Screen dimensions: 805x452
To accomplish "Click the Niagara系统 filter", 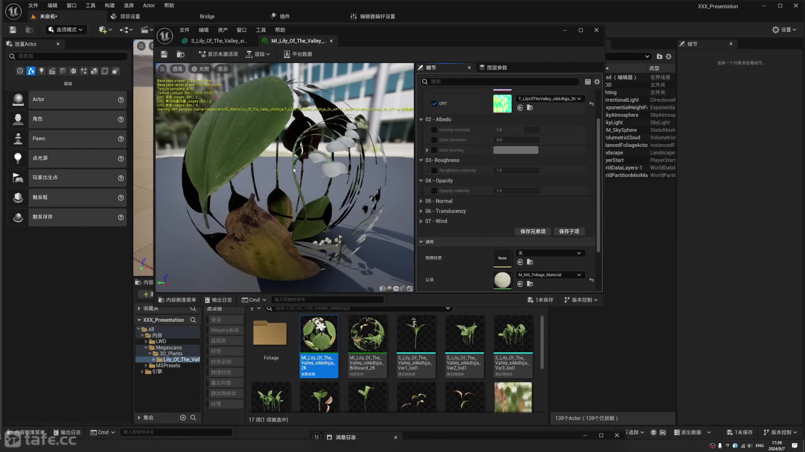I will coord(224,330).
